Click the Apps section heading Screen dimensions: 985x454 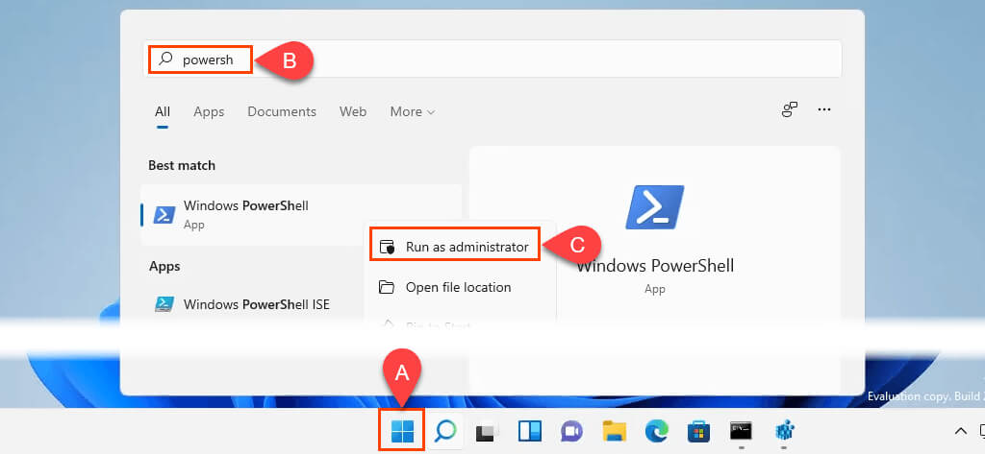click(x=164, y=267)
